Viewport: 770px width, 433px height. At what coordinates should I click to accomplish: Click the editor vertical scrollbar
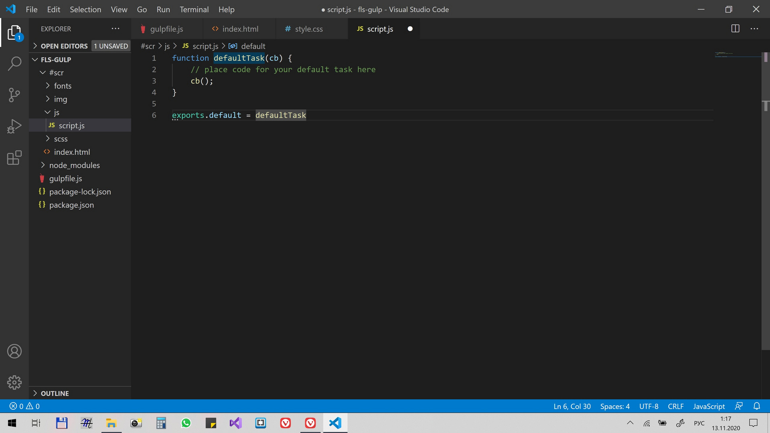[766, 200]
